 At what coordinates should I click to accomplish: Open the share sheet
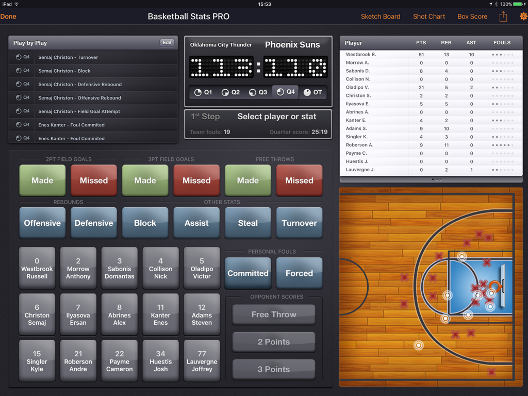[x=503, y=16]
